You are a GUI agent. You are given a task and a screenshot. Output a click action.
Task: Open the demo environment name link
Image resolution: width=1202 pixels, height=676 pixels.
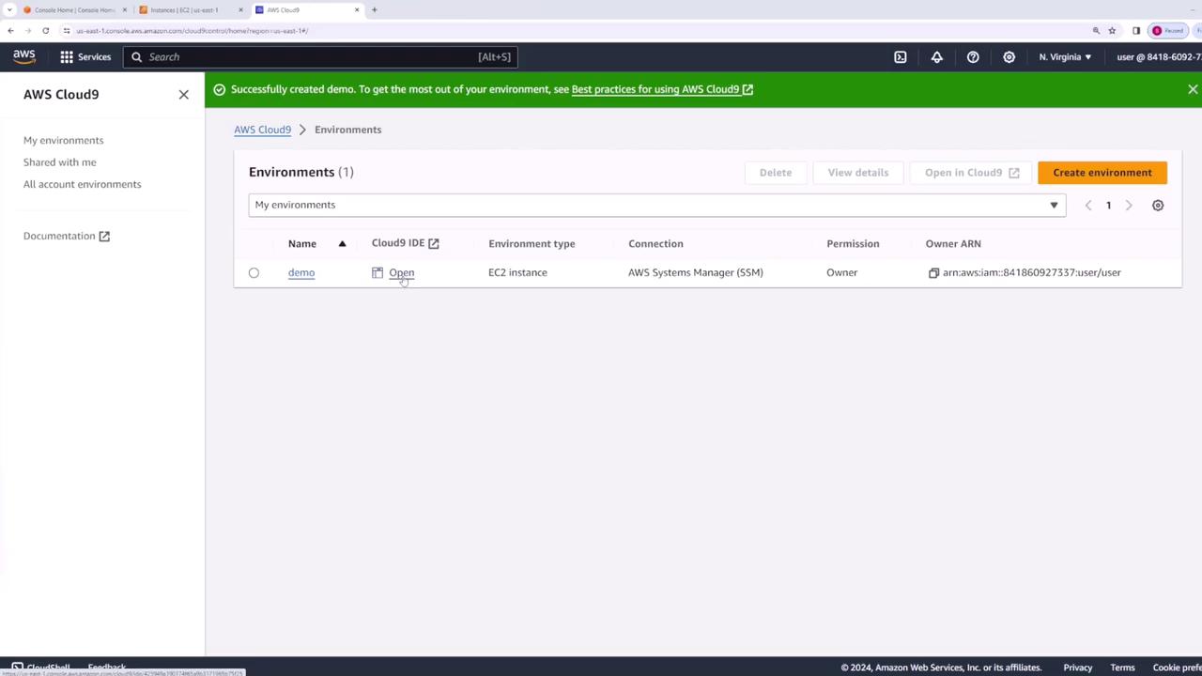point(301,273)
